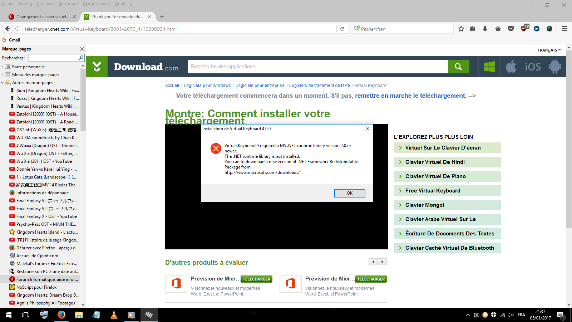
Task: Open the Firefox hamburger menu
Action: click(564, 29)
